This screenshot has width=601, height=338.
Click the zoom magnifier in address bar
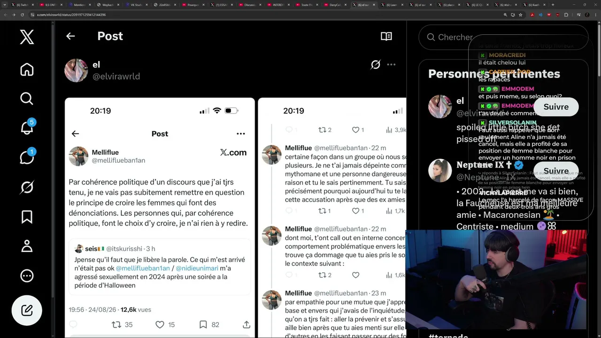coord(505,15)
